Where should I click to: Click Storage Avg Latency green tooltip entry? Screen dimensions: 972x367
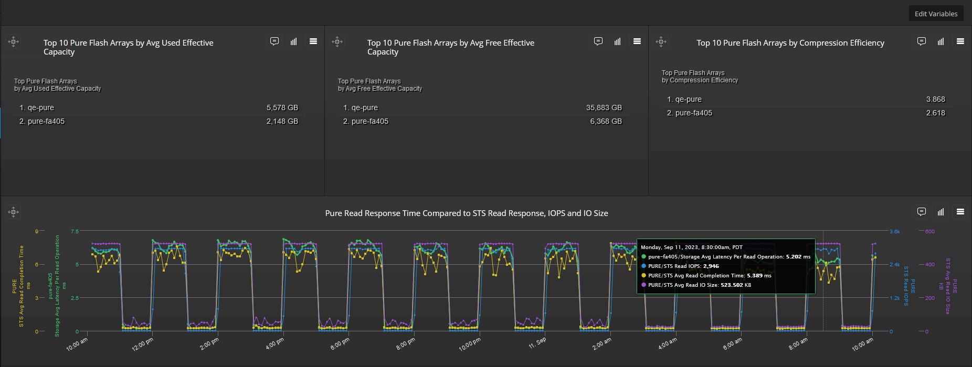pyautogui.click(x=726, y=257)
